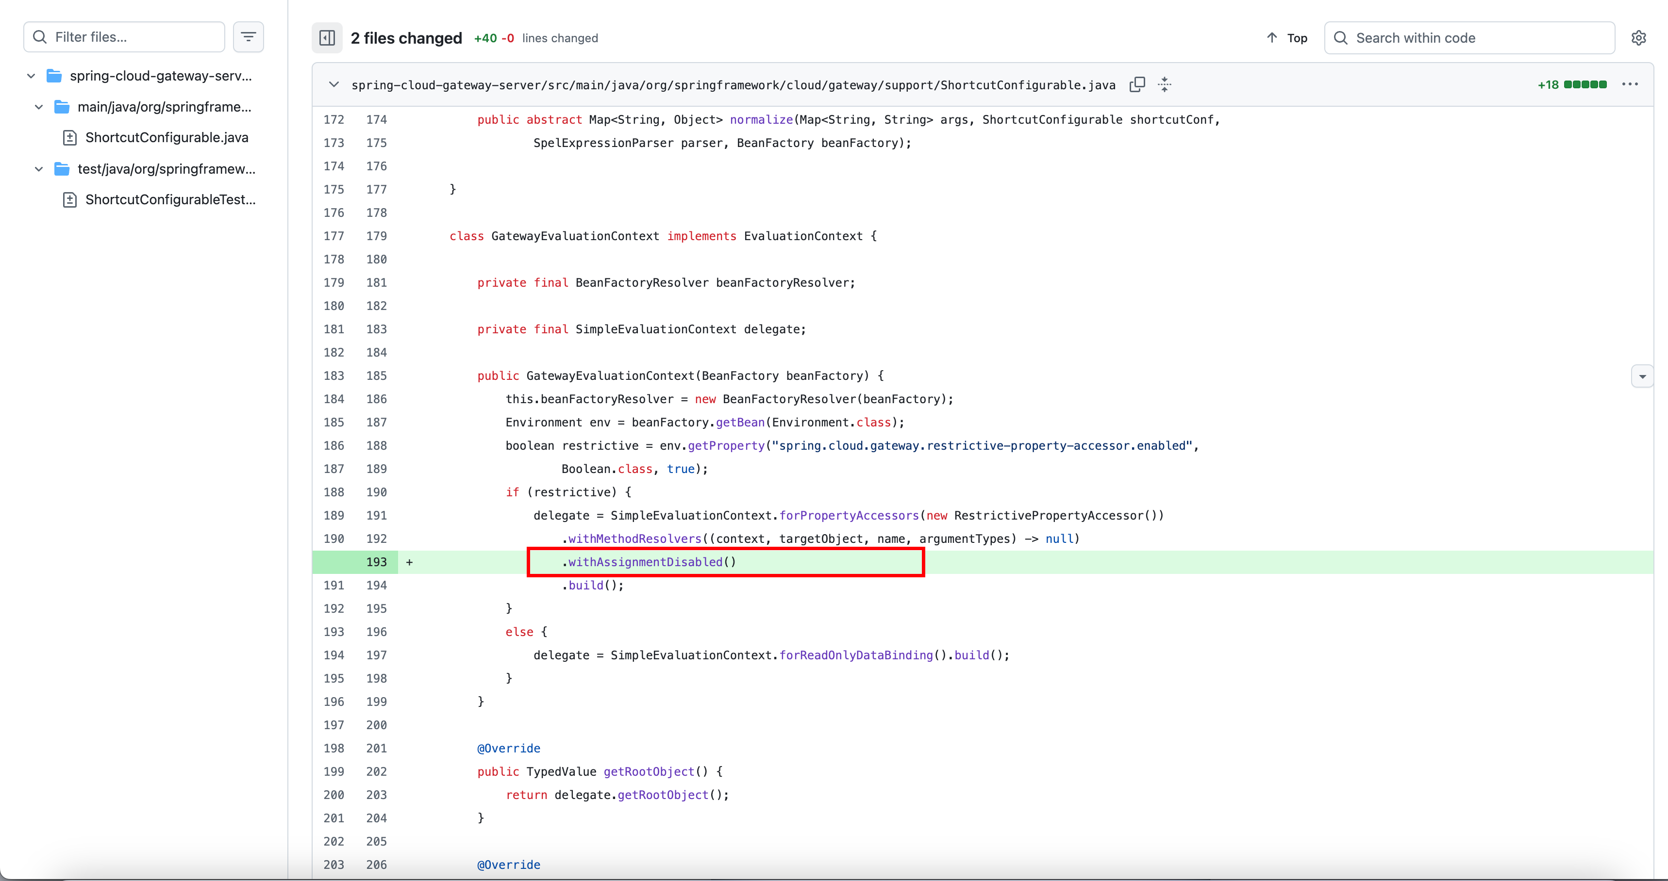
Task: Select ShortcutConfigurableTest file in tree
Action: pos(169,200)
